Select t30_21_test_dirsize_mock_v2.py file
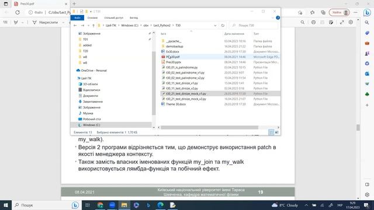Image resolution: width=374 pixels, height=210 pixels. pos(186,99)
